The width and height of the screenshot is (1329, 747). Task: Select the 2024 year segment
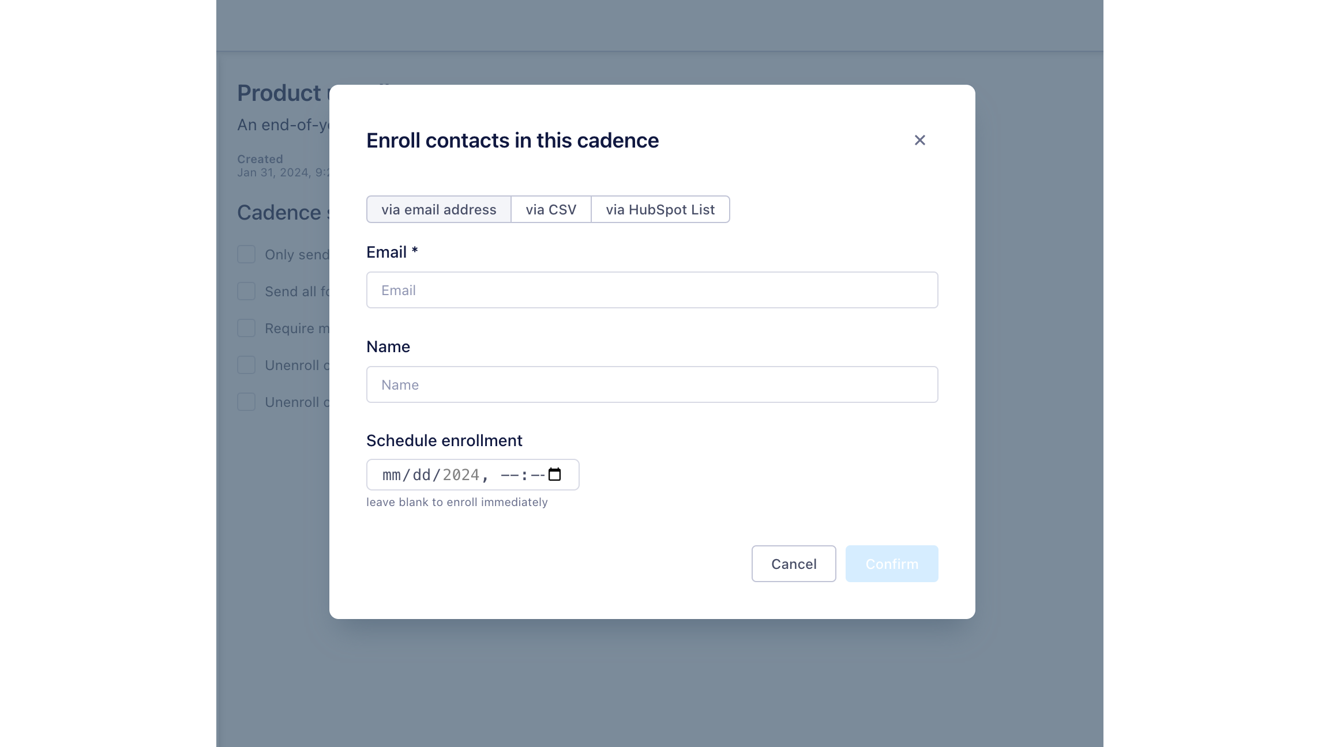[x=461, y=475]
